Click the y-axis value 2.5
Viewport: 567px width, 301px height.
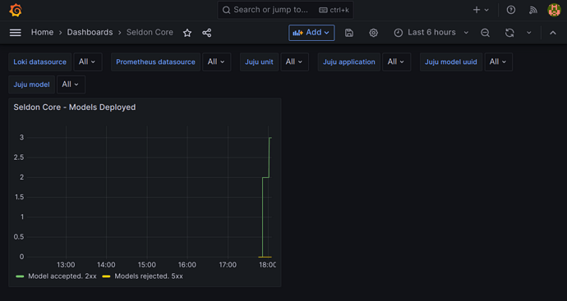click(x=18, y=157)
